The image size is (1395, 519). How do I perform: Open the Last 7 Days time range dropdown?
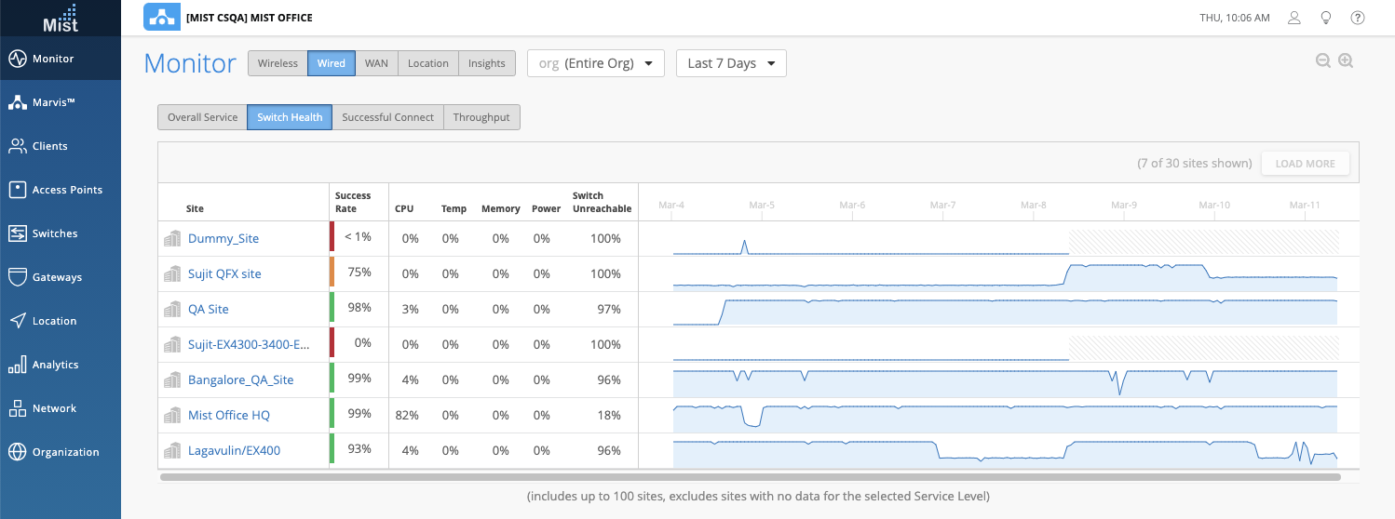731,63
